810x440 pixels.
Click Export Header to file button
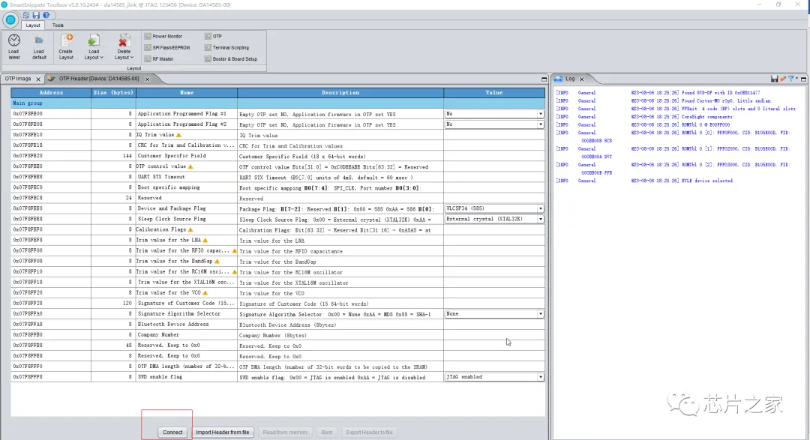click(x=369, y=433)
